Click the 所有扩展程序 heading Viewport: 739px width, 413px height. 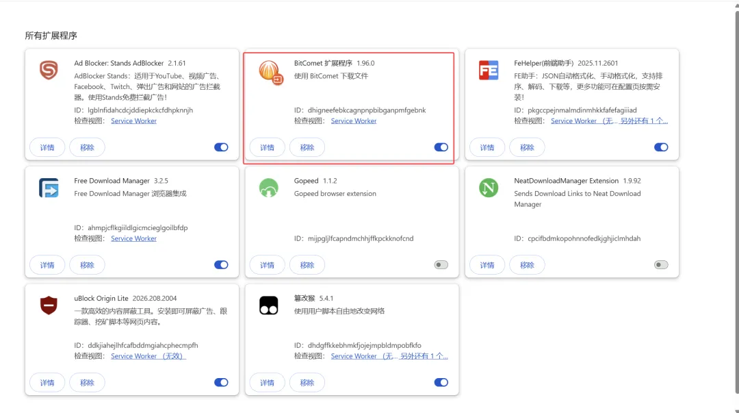coord(51,36)
